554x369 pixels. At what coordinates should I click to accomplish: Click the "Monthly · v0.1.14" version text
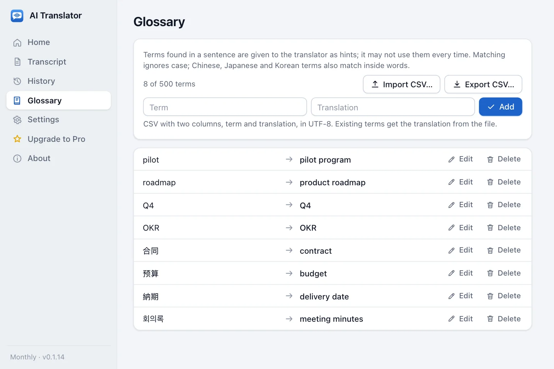coord(37,357)
